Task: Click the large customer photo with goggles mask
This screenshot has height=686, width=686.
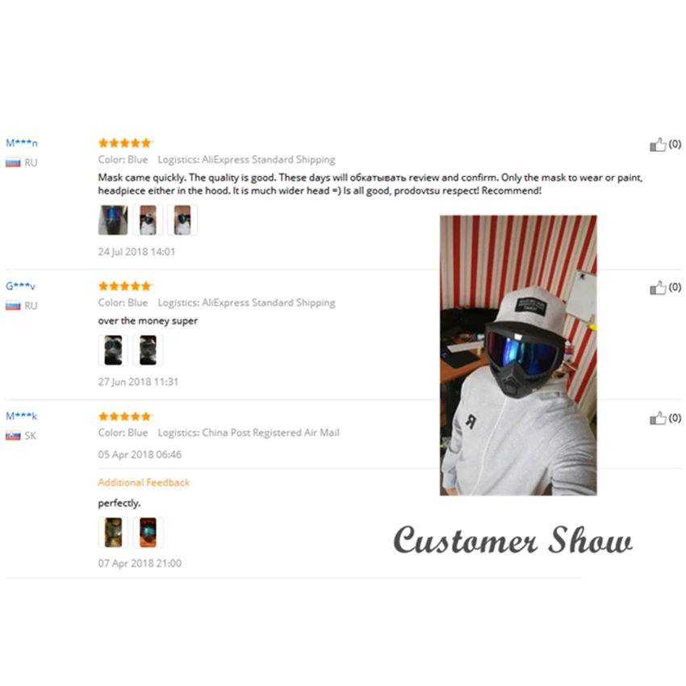Action: tap(518, 355)
